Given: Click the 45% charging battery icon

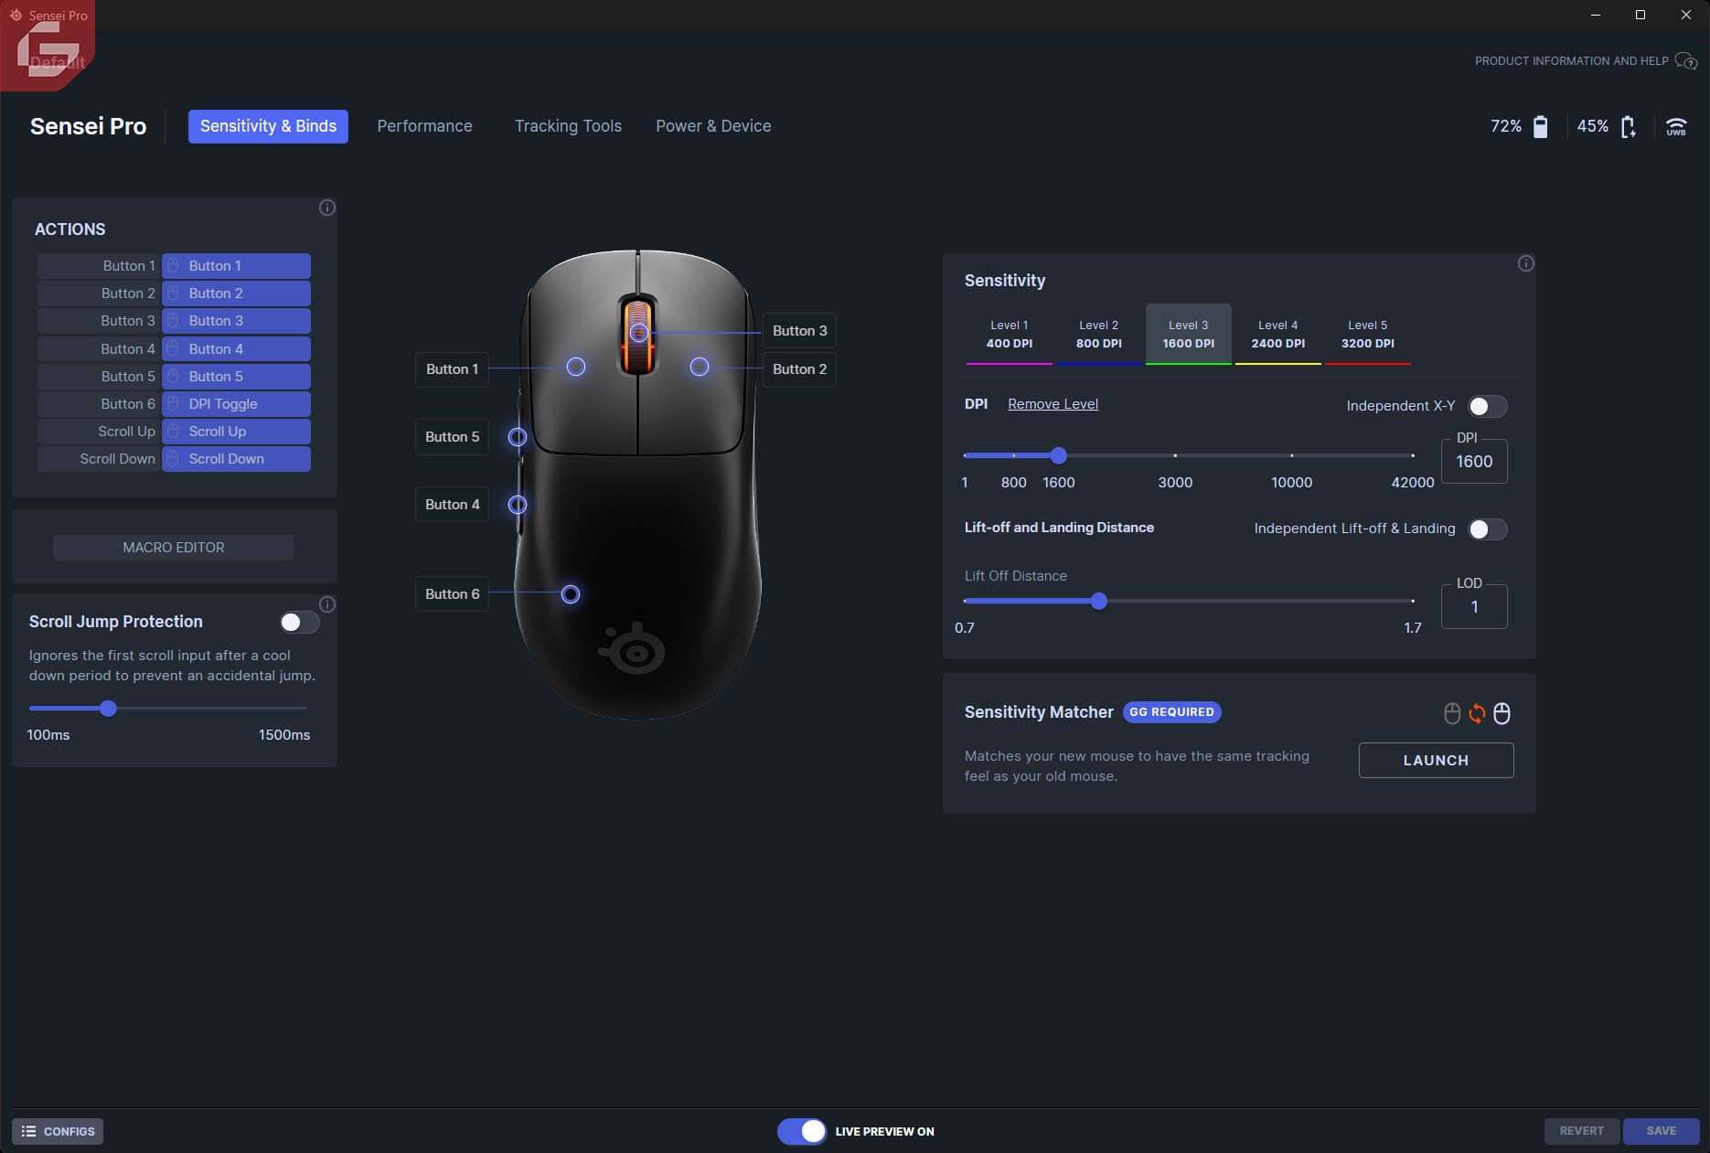Looking at the screenshot, I should [x=1629, y=126].
